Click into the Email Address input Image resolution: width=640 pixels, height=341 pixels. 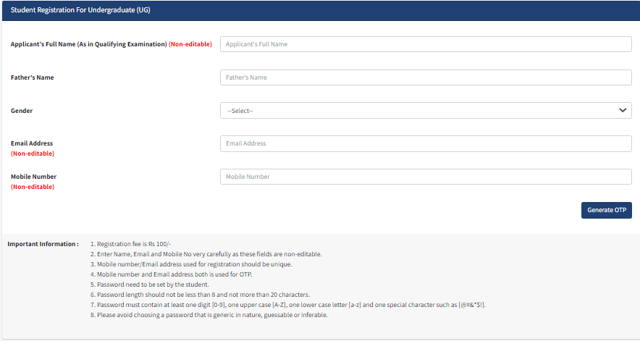(x=426, y=143)
